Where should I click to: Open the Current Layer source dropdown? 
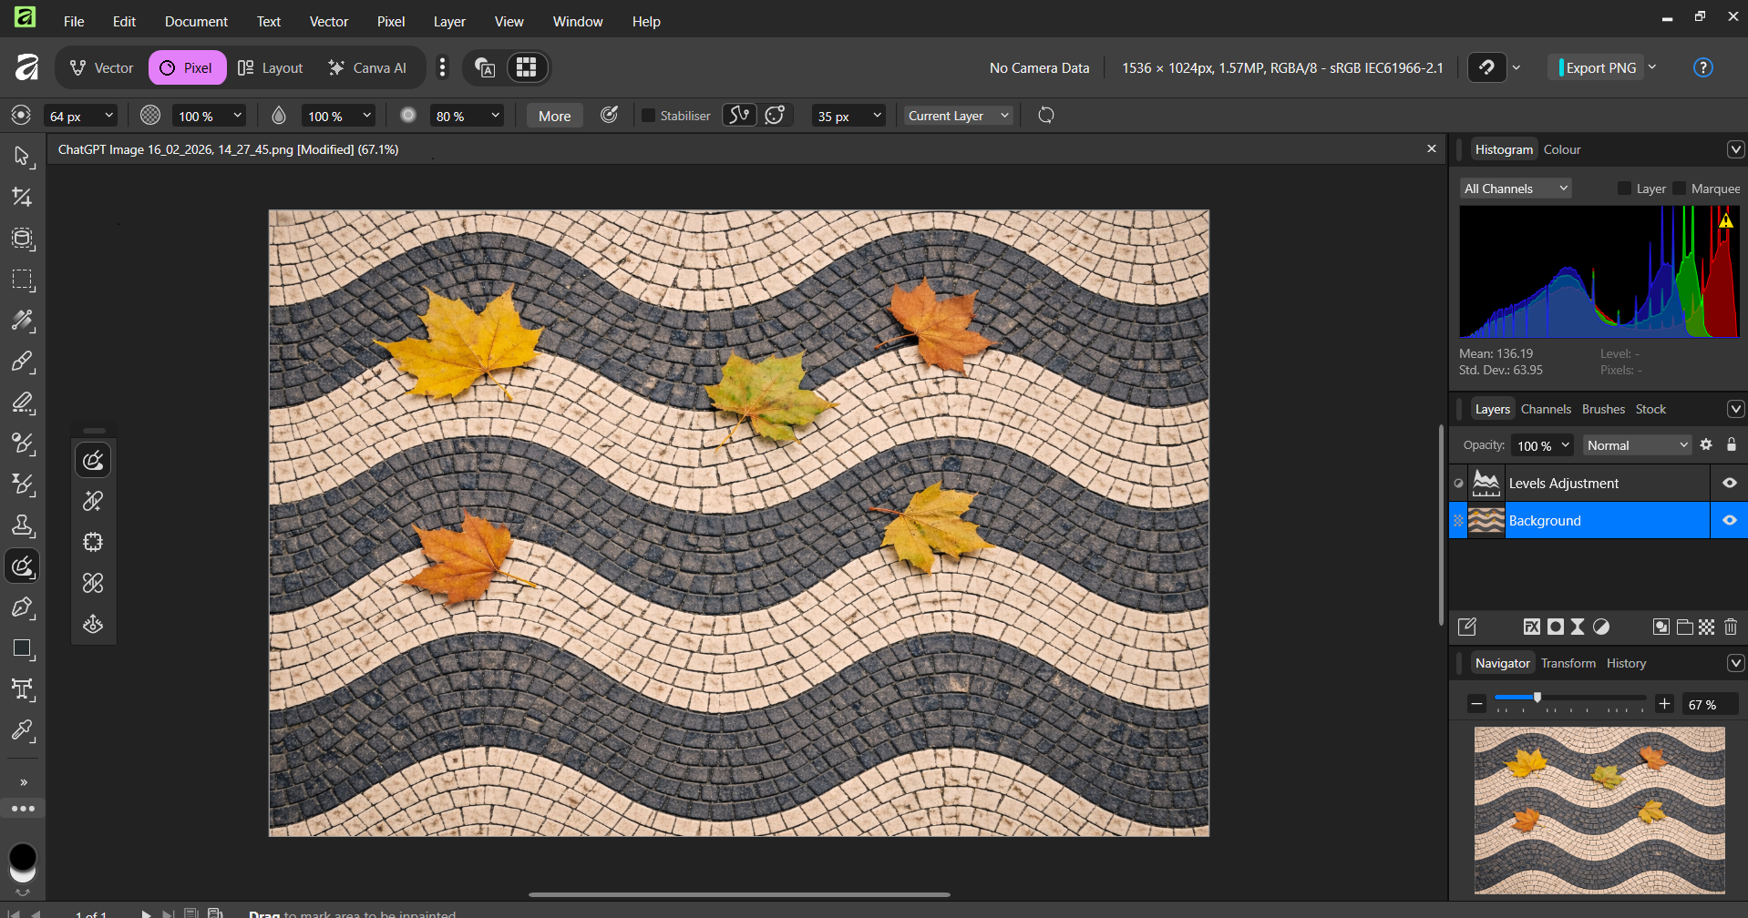(958, 116)
